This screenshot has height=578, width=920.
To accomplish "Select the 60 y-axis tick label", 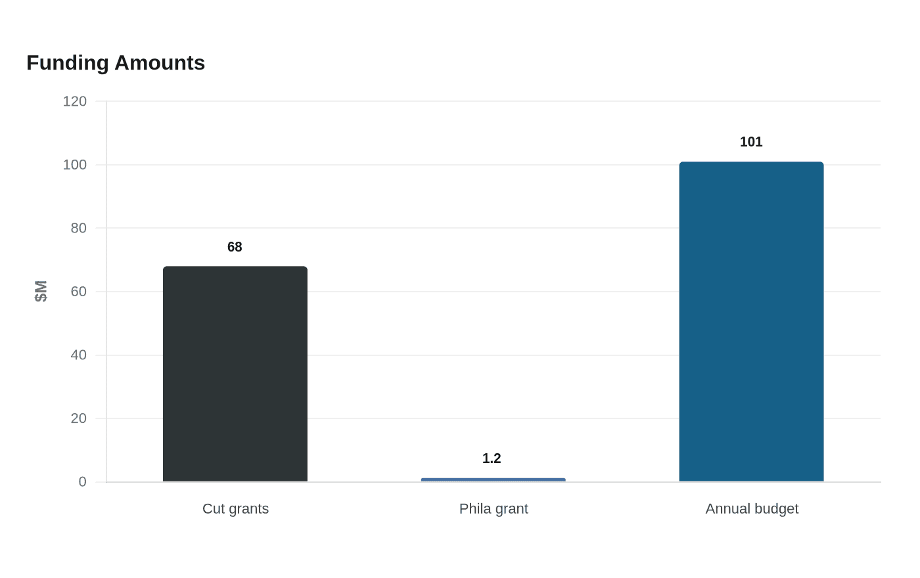I will click(x=79, y=292).
